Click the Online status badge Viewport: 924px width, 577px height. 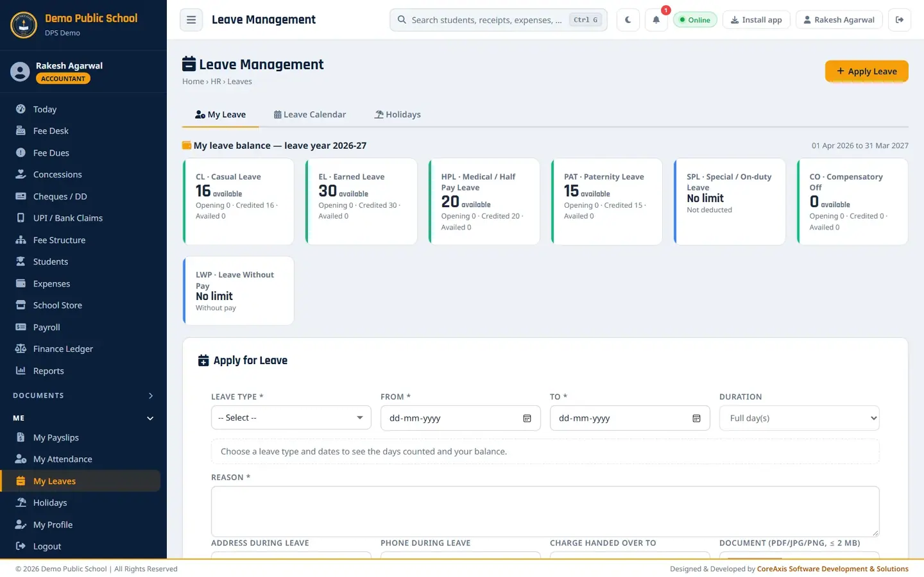(695, 20)
